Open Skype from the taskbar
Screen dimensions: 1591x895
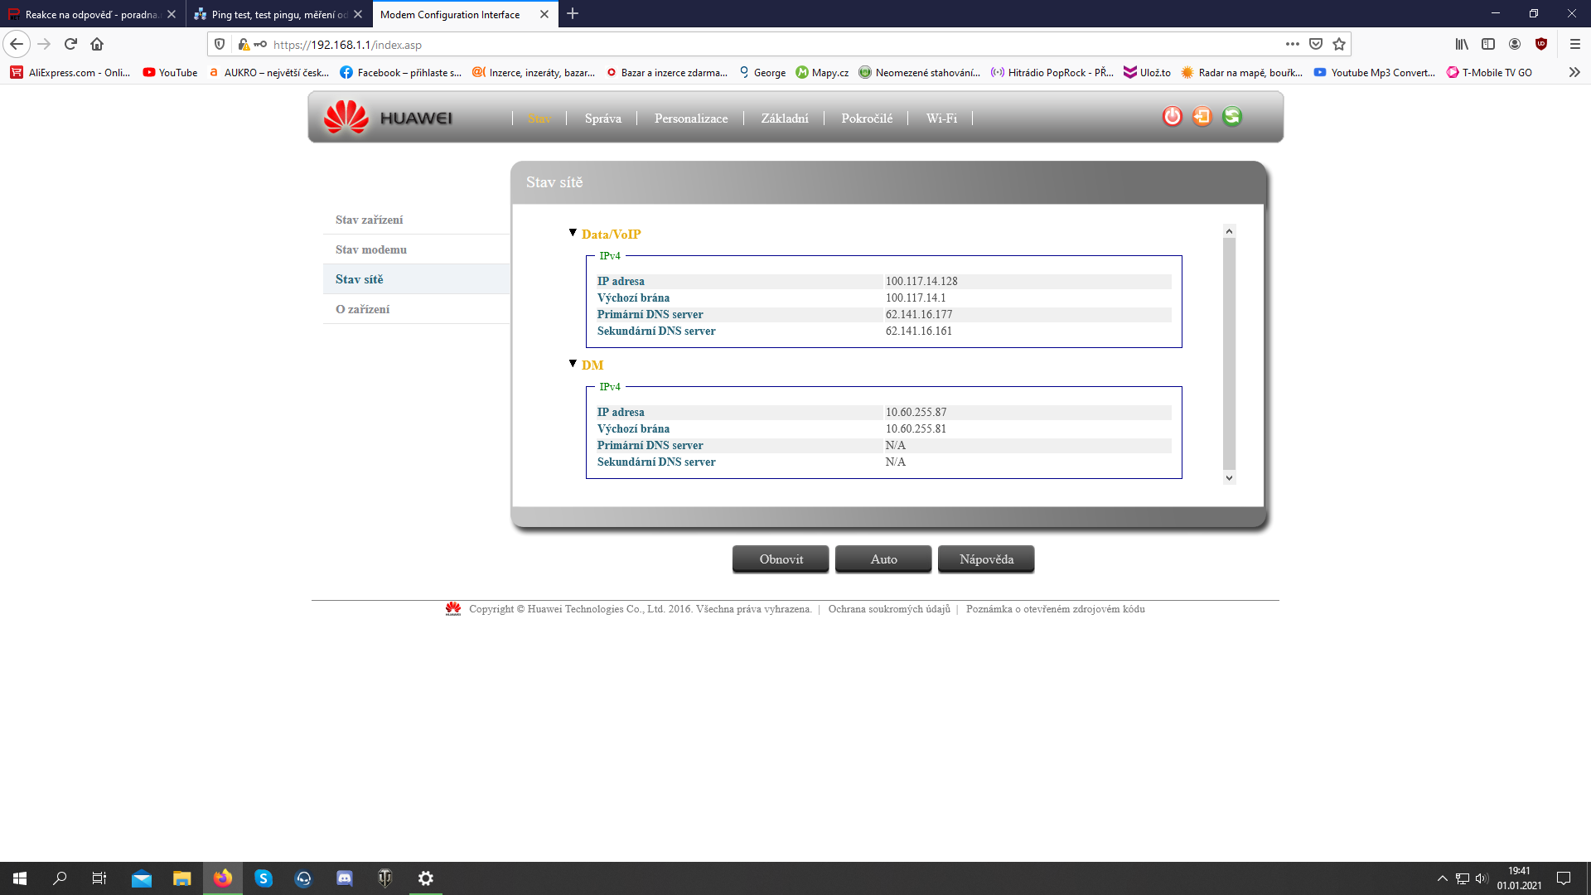tap(264, 878)
